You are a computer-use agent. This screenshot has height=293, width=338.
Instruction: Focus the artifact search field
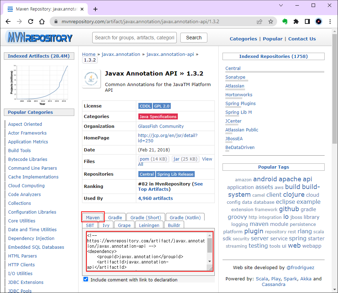(x=134, y=38)
